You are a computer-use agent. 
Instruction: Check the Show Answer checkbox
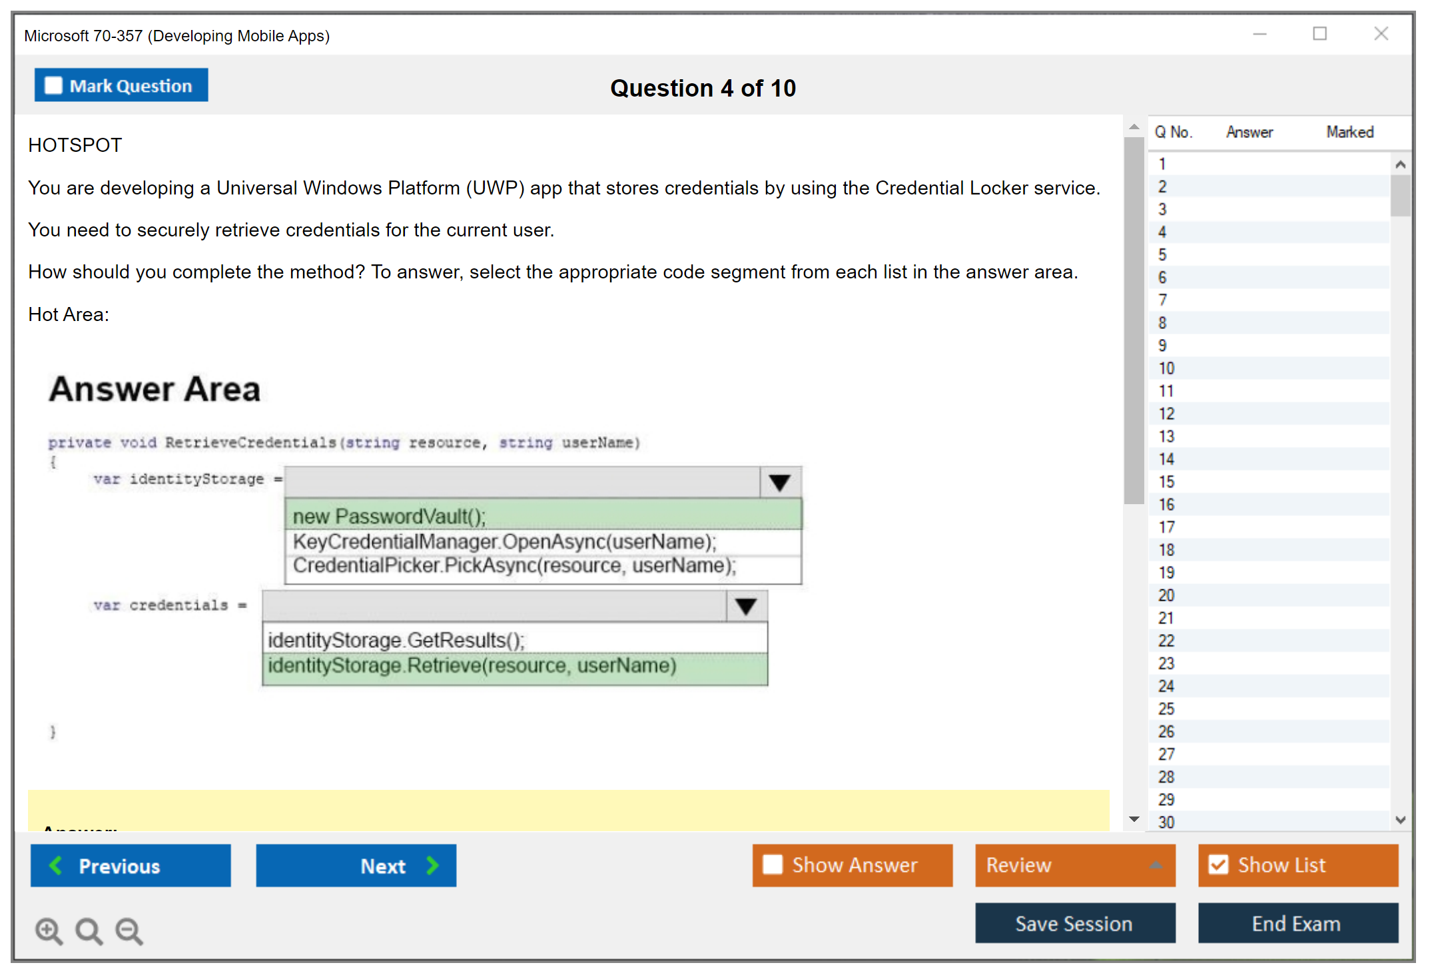click(x=773, y=864)
